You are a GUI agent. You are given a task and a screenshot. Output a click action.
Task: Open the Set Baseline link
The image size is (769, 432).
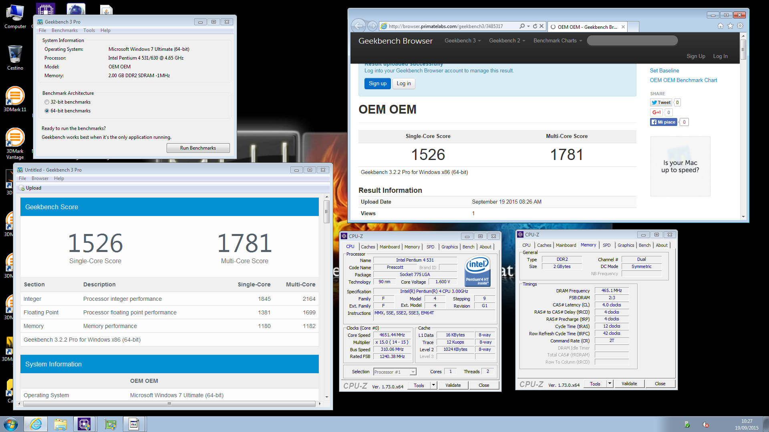[664, 71]
